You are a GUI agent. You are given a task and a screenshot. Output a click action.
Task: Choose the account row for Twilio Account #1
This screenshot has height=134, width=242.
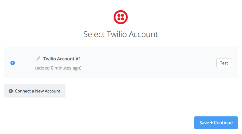click(x=121, y=63)
